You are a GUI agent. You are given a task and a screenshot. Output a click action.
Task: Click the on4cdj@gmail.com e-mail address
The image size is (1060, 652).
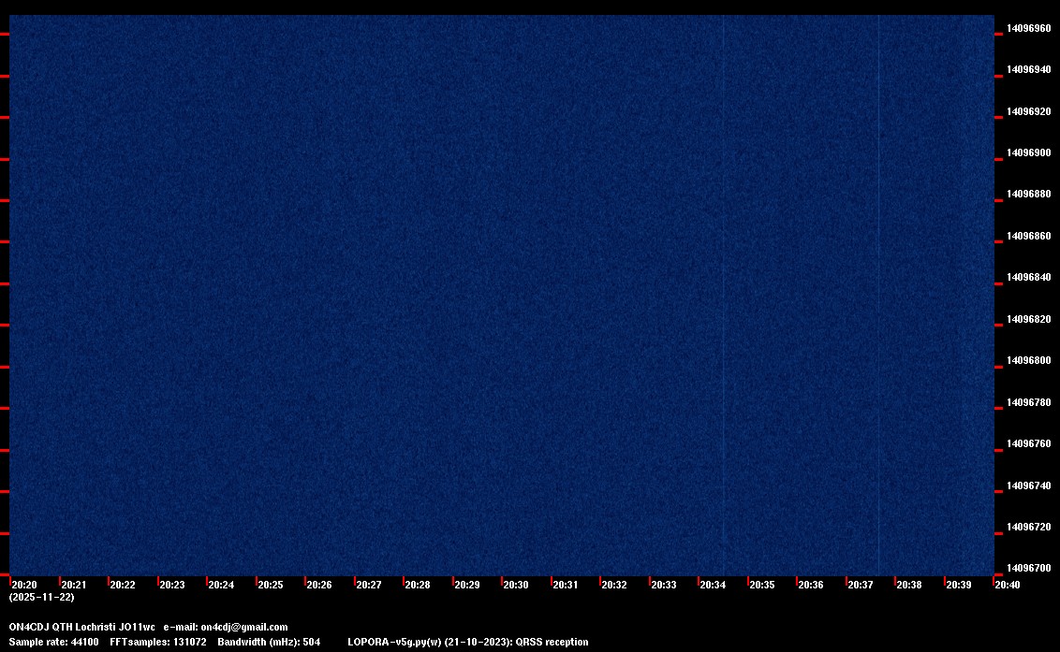tap(244, 627)
